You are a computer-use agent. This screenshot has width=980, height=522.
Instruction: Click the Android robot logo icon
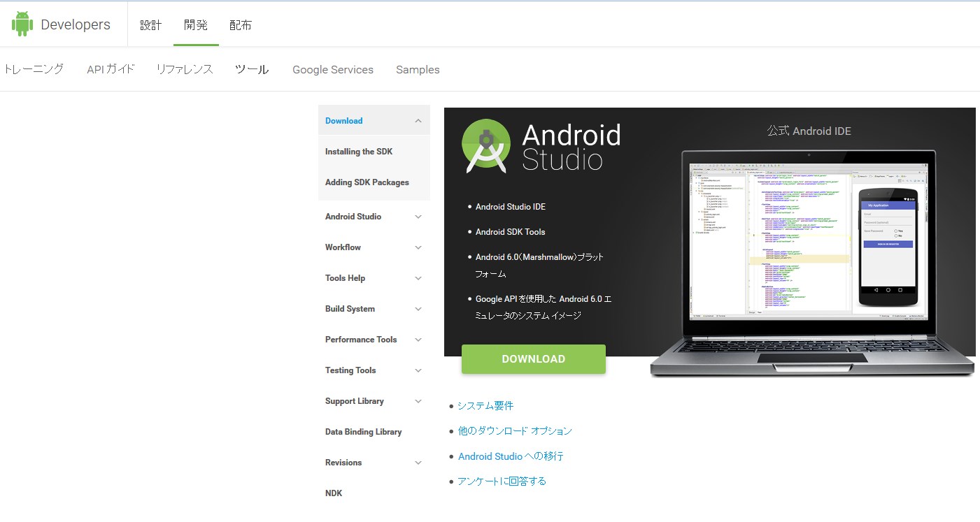tap(22, 24)
